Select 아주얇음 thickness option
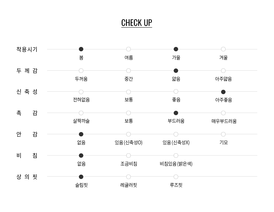Image resolution: width=274 pixels, height=212 pixels. pyautogui.click(x=223, y=71)
